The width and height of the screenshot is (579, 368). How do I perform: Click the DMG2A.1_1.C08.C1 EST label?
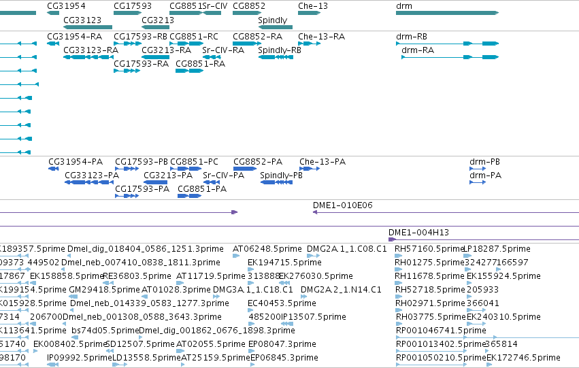(347, 249)
